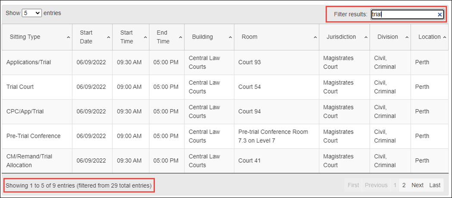Sort by Start Time column arrow
The image size is (452, 198).
(x=145, y=37)
